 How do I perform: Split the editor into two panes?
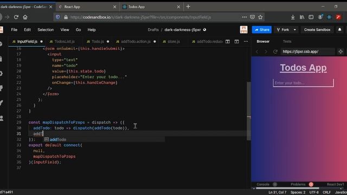(x=228, y=42)
